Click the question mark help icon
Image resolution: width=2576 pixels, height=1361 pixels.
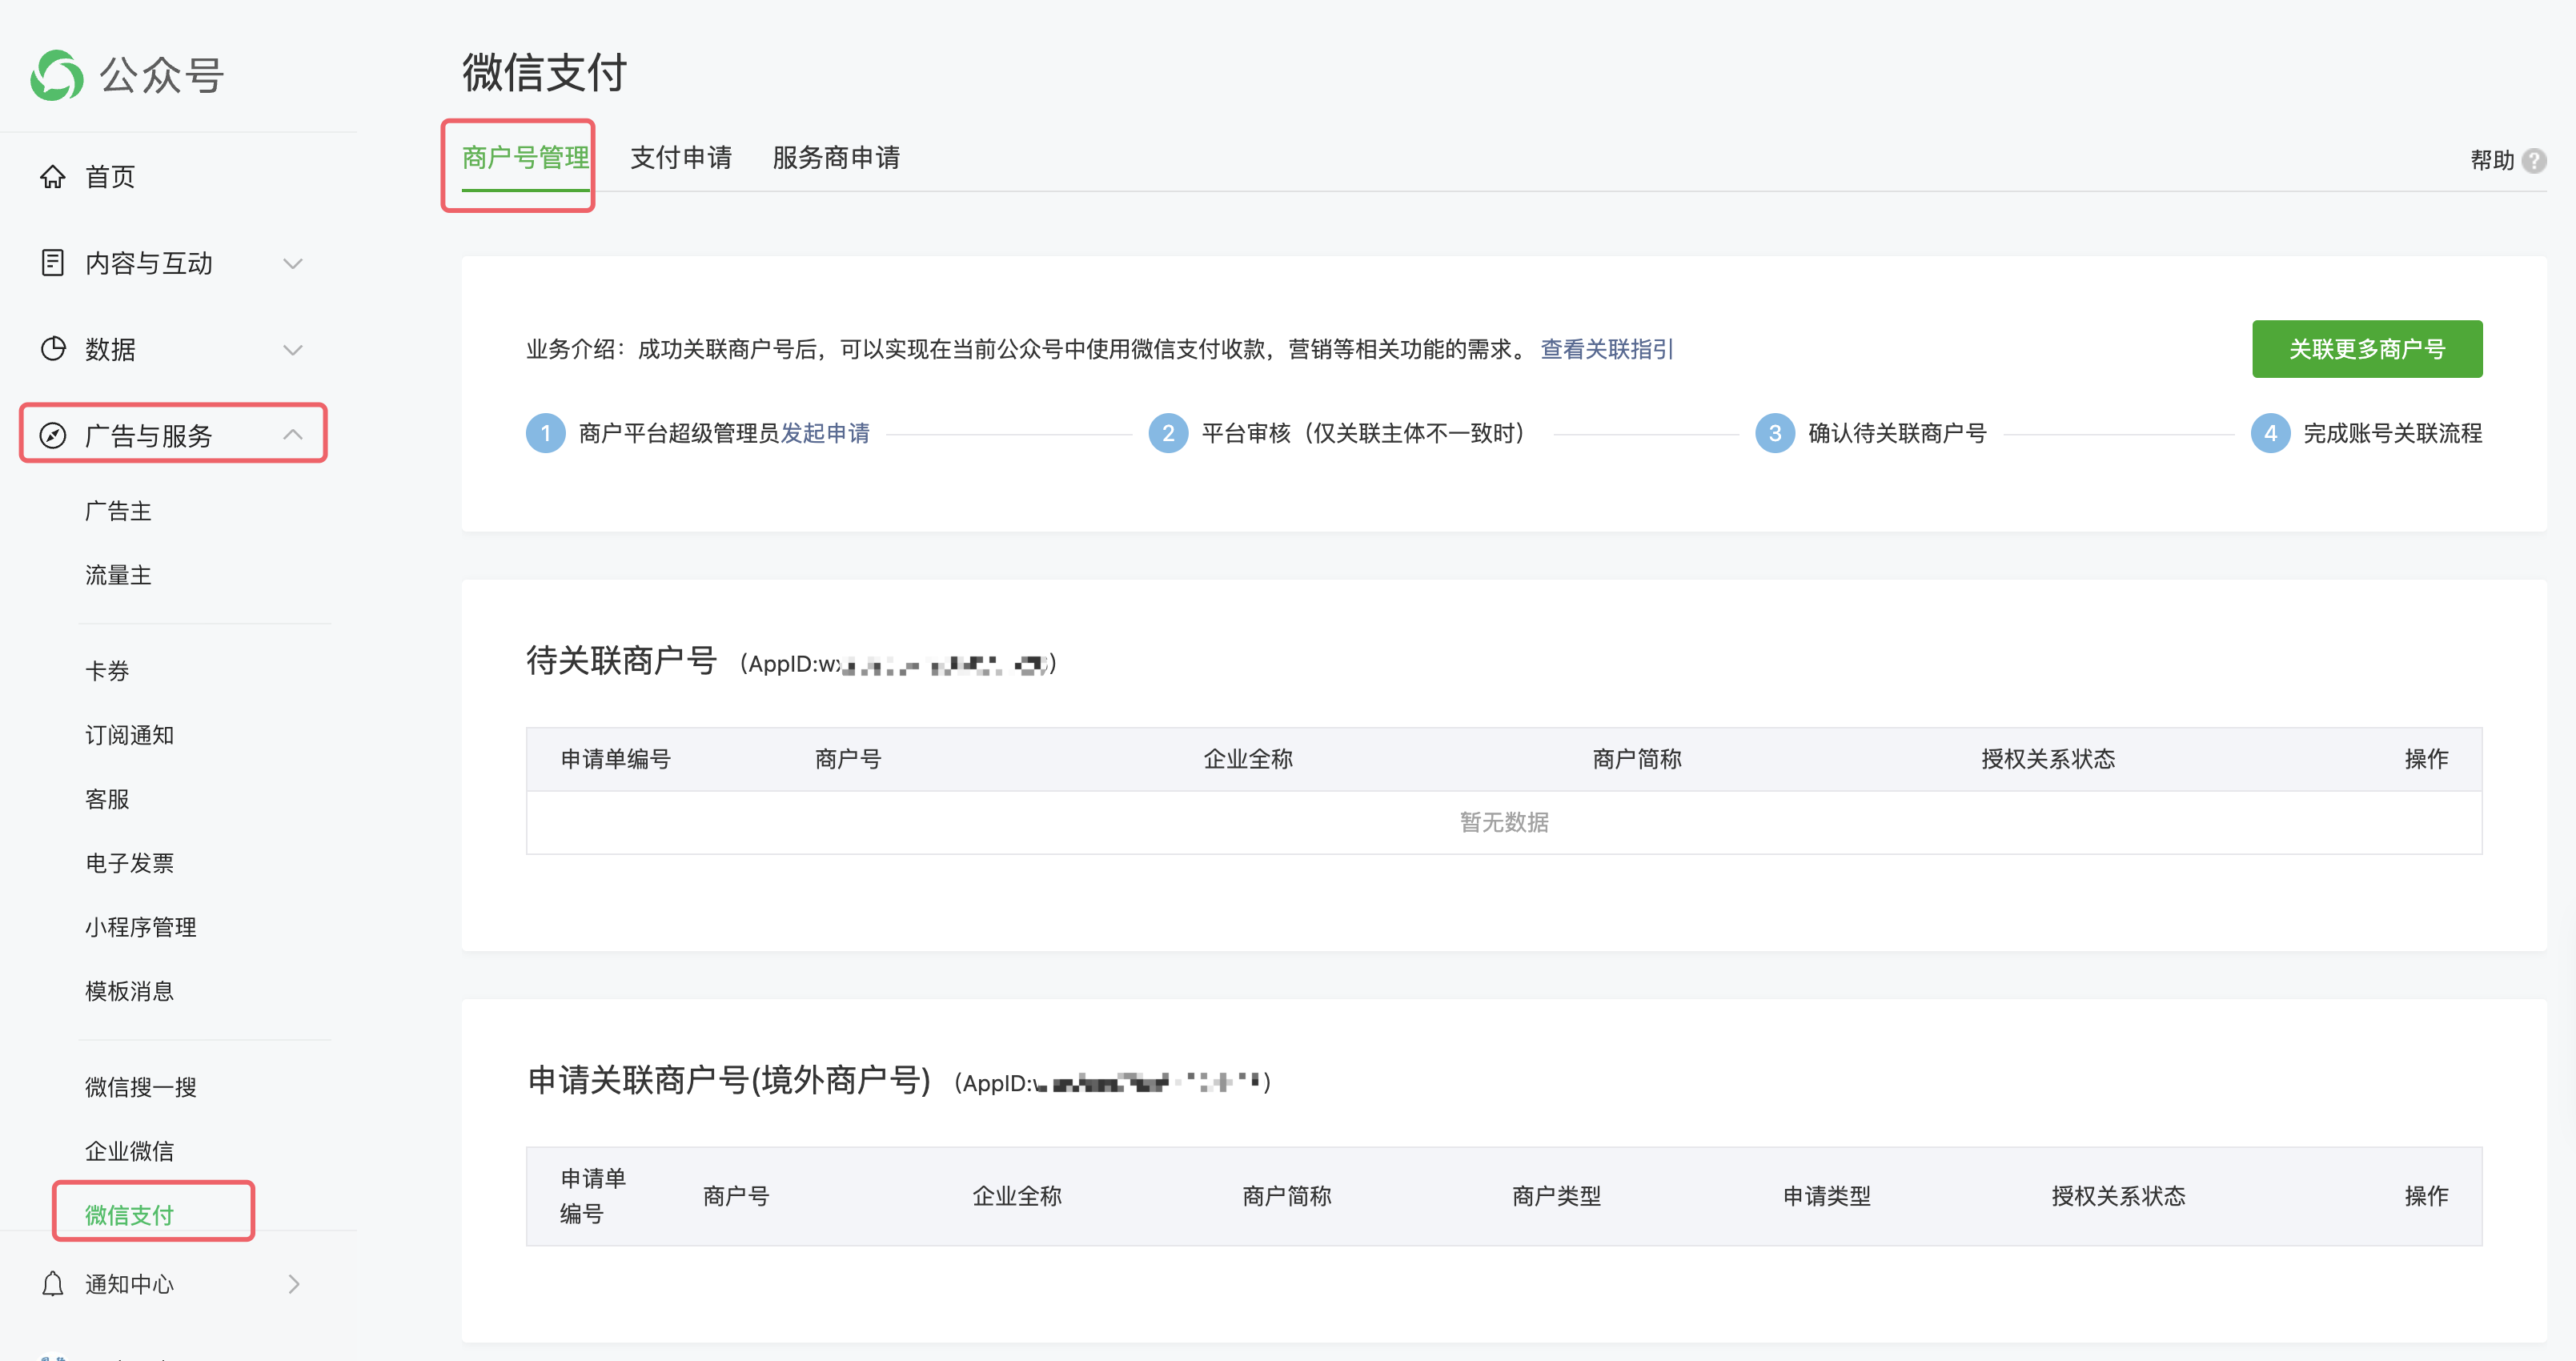tap(2534, 160)
